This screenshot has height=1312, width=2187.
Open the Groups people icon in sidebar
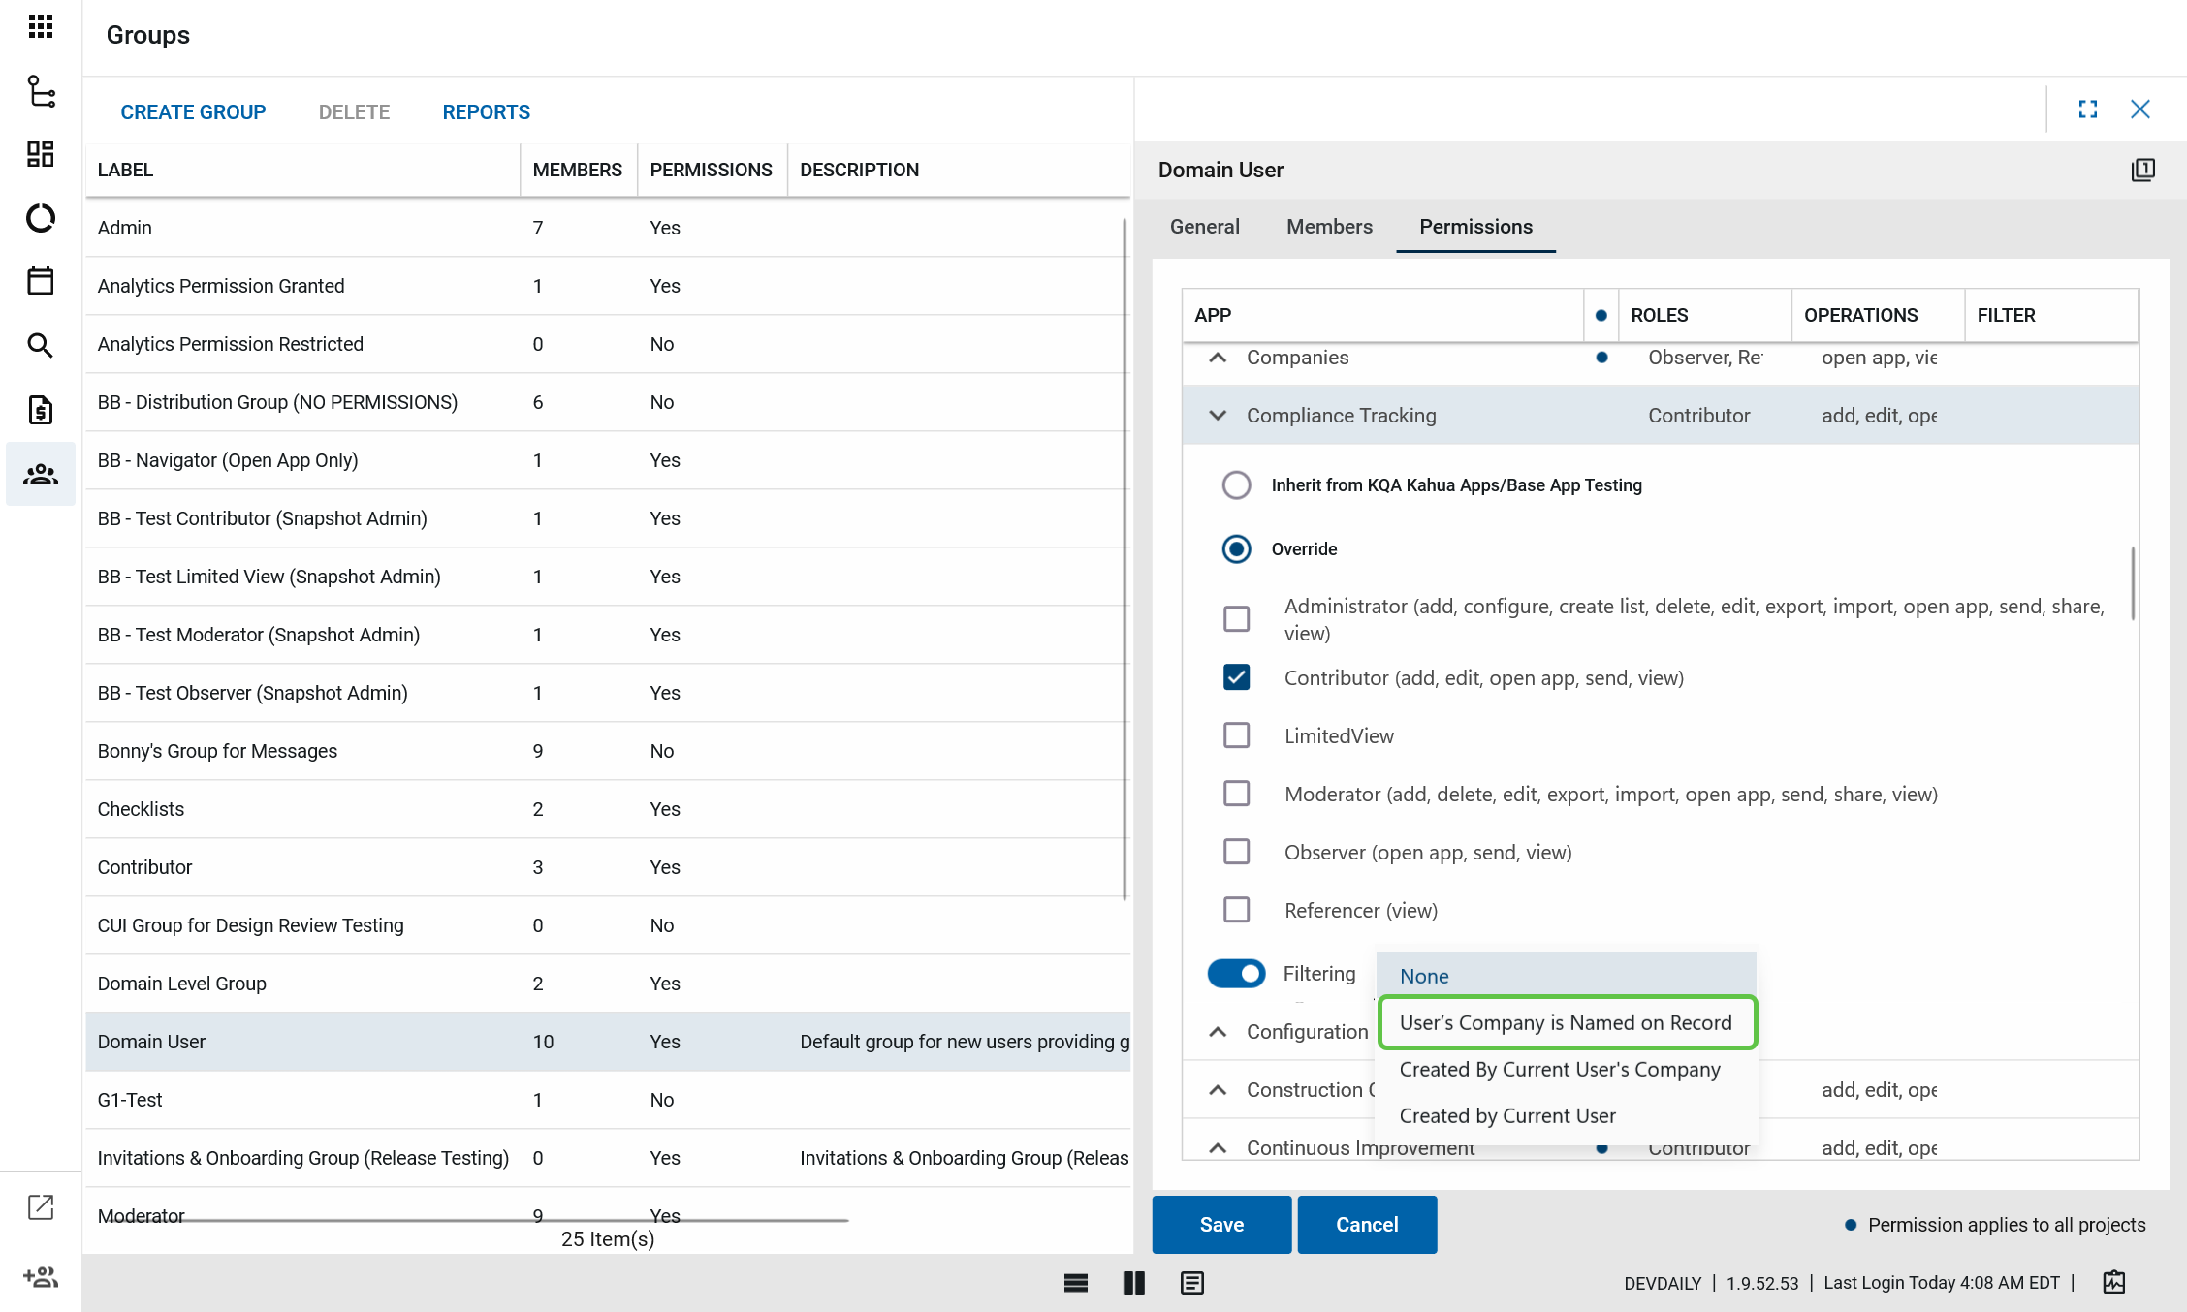click(41, 474)
